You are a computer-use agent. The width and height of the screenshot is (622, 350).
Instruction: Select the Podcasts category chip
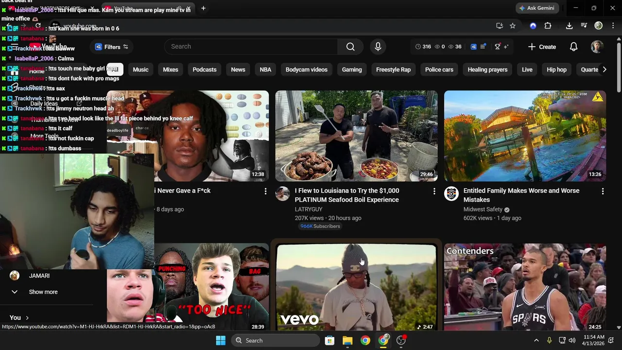[205, 70]
